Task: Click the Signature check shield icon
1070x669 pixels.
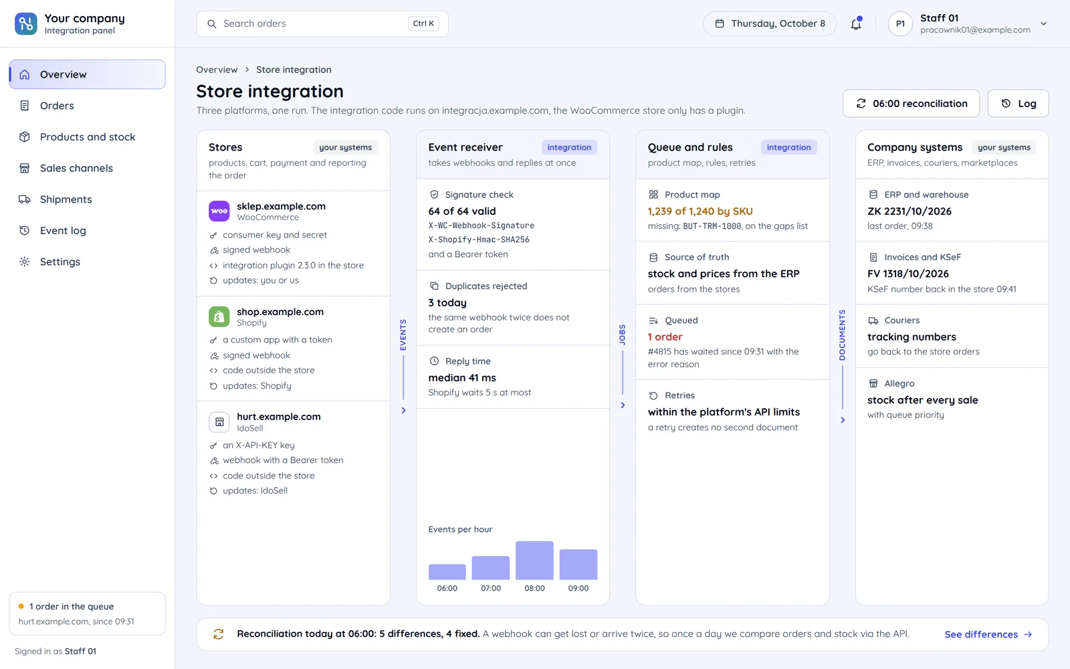Action: pos(434,195)
